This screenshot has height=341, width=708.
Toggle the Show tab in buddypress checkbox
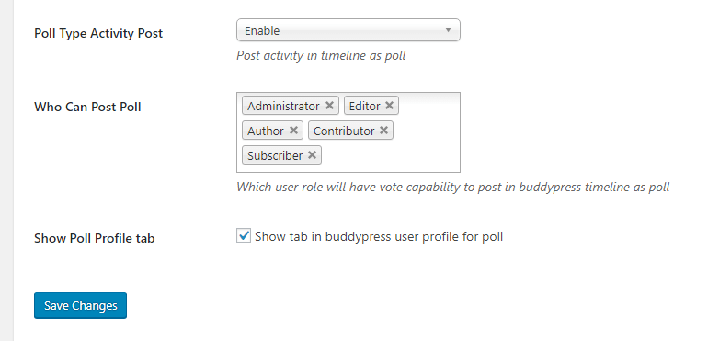click(x=244, y=236)
